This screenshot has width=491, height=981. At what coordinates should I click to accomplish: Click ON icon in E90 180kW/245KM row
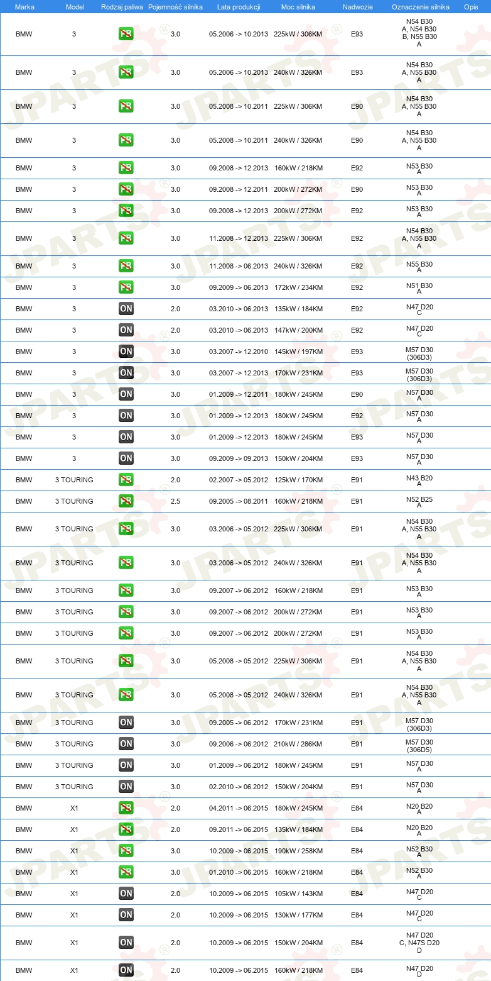[x=126, y=394]
